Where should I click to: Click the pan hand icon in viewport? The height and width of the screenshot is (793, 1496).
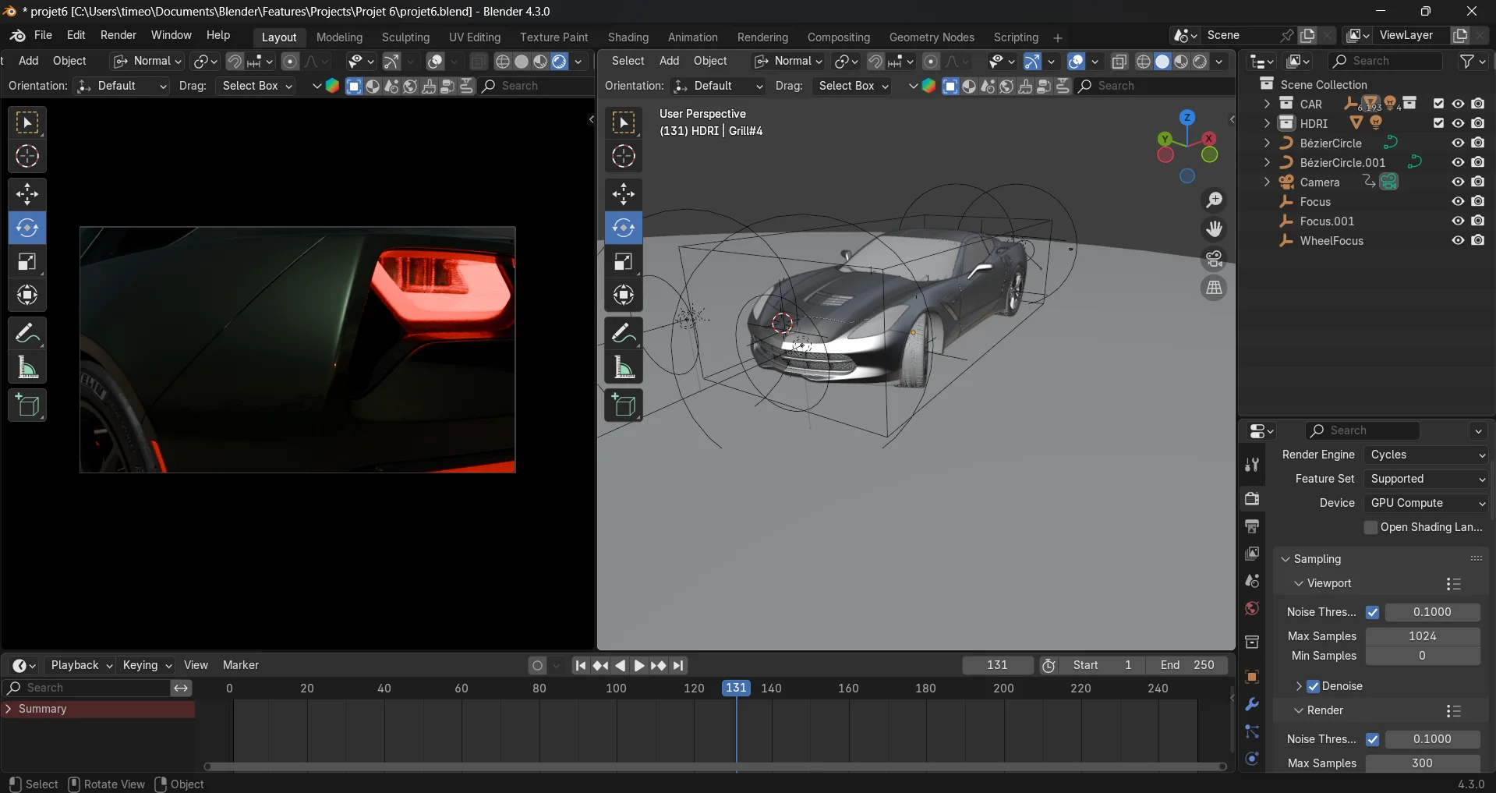pyautogui.click(x=1214, y=229)
